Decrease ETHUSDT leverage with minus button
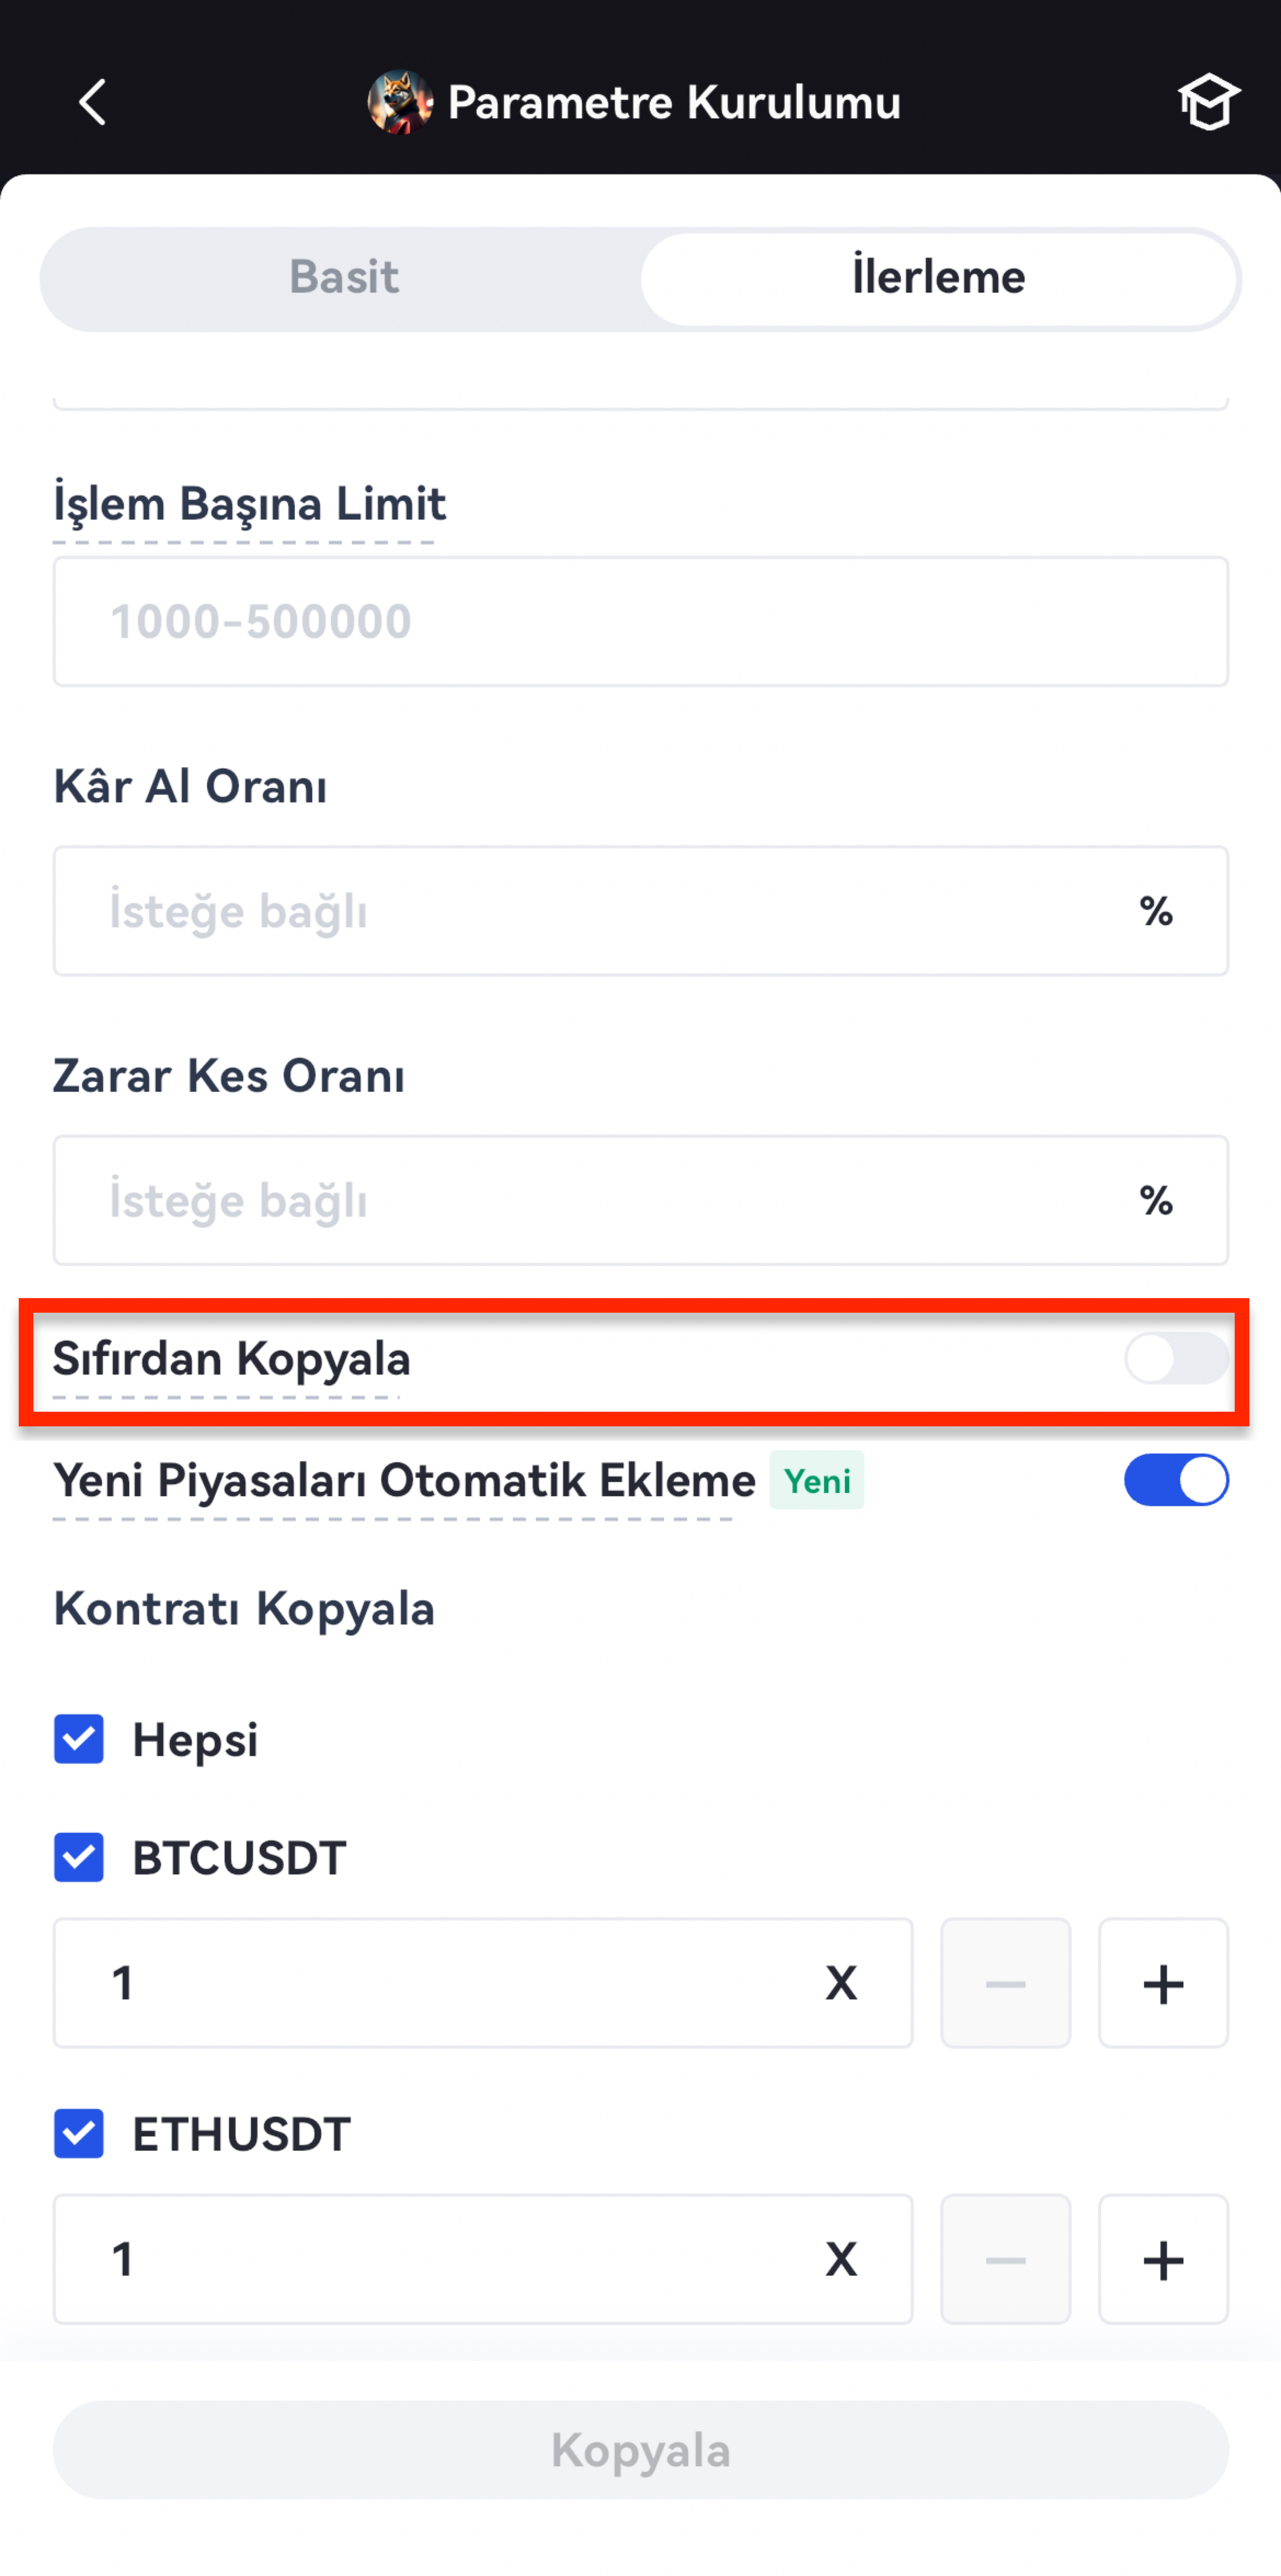The height and width of the screenshot is (2576, 1281). click(1005, 2259)
